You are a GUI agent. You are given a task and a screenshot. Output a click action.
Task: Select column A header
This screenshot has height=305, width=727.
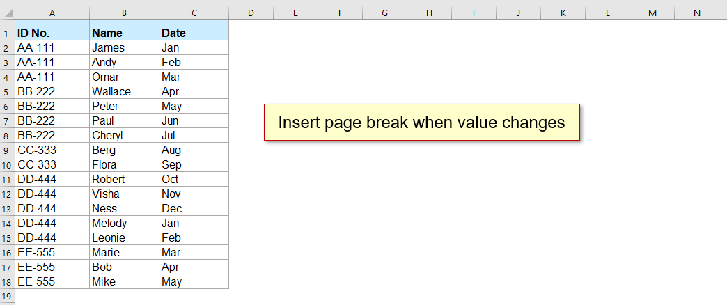(52, 13)
